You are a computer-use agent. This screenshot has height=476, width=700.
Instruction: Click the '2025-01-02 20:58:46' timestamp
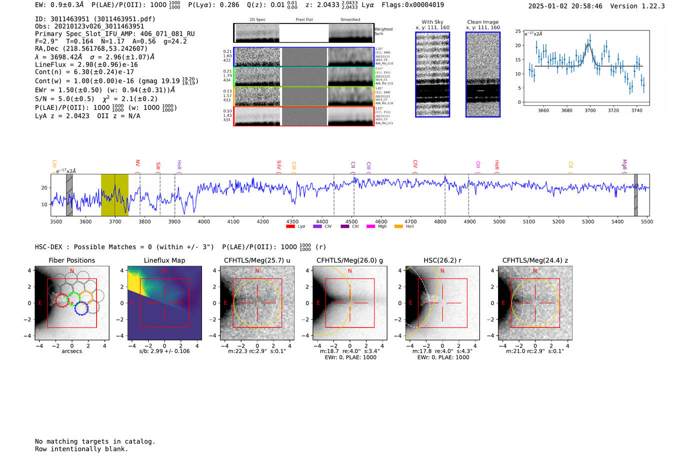565,6
